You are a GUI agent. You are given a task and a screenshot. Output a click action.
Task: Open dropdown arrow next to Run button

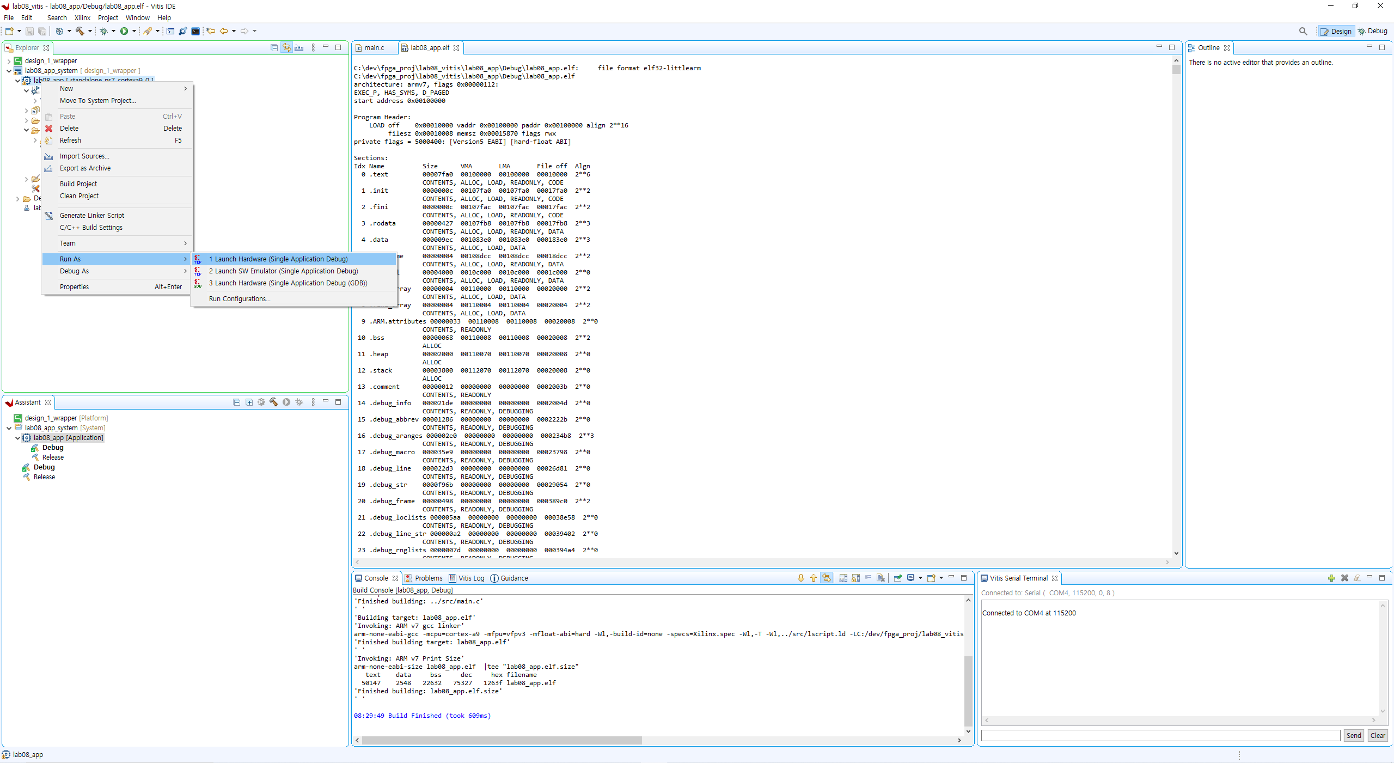pos(134,31)
